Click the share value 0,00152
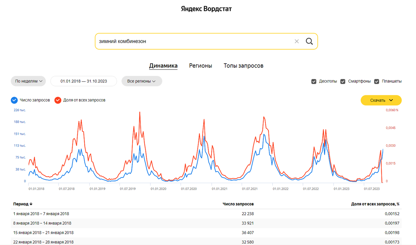Viewport: 416px width, 245px height. tap(392, 214)
